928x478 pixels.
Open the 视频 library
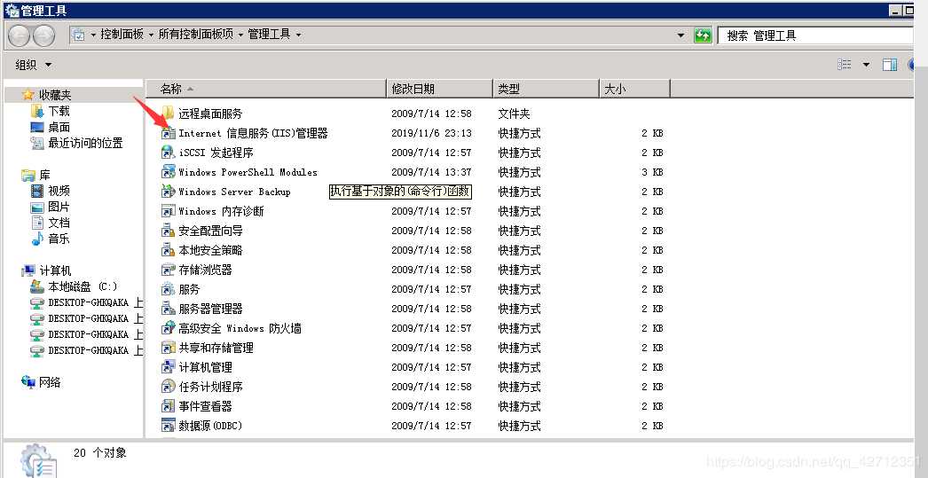click(59, 191)
